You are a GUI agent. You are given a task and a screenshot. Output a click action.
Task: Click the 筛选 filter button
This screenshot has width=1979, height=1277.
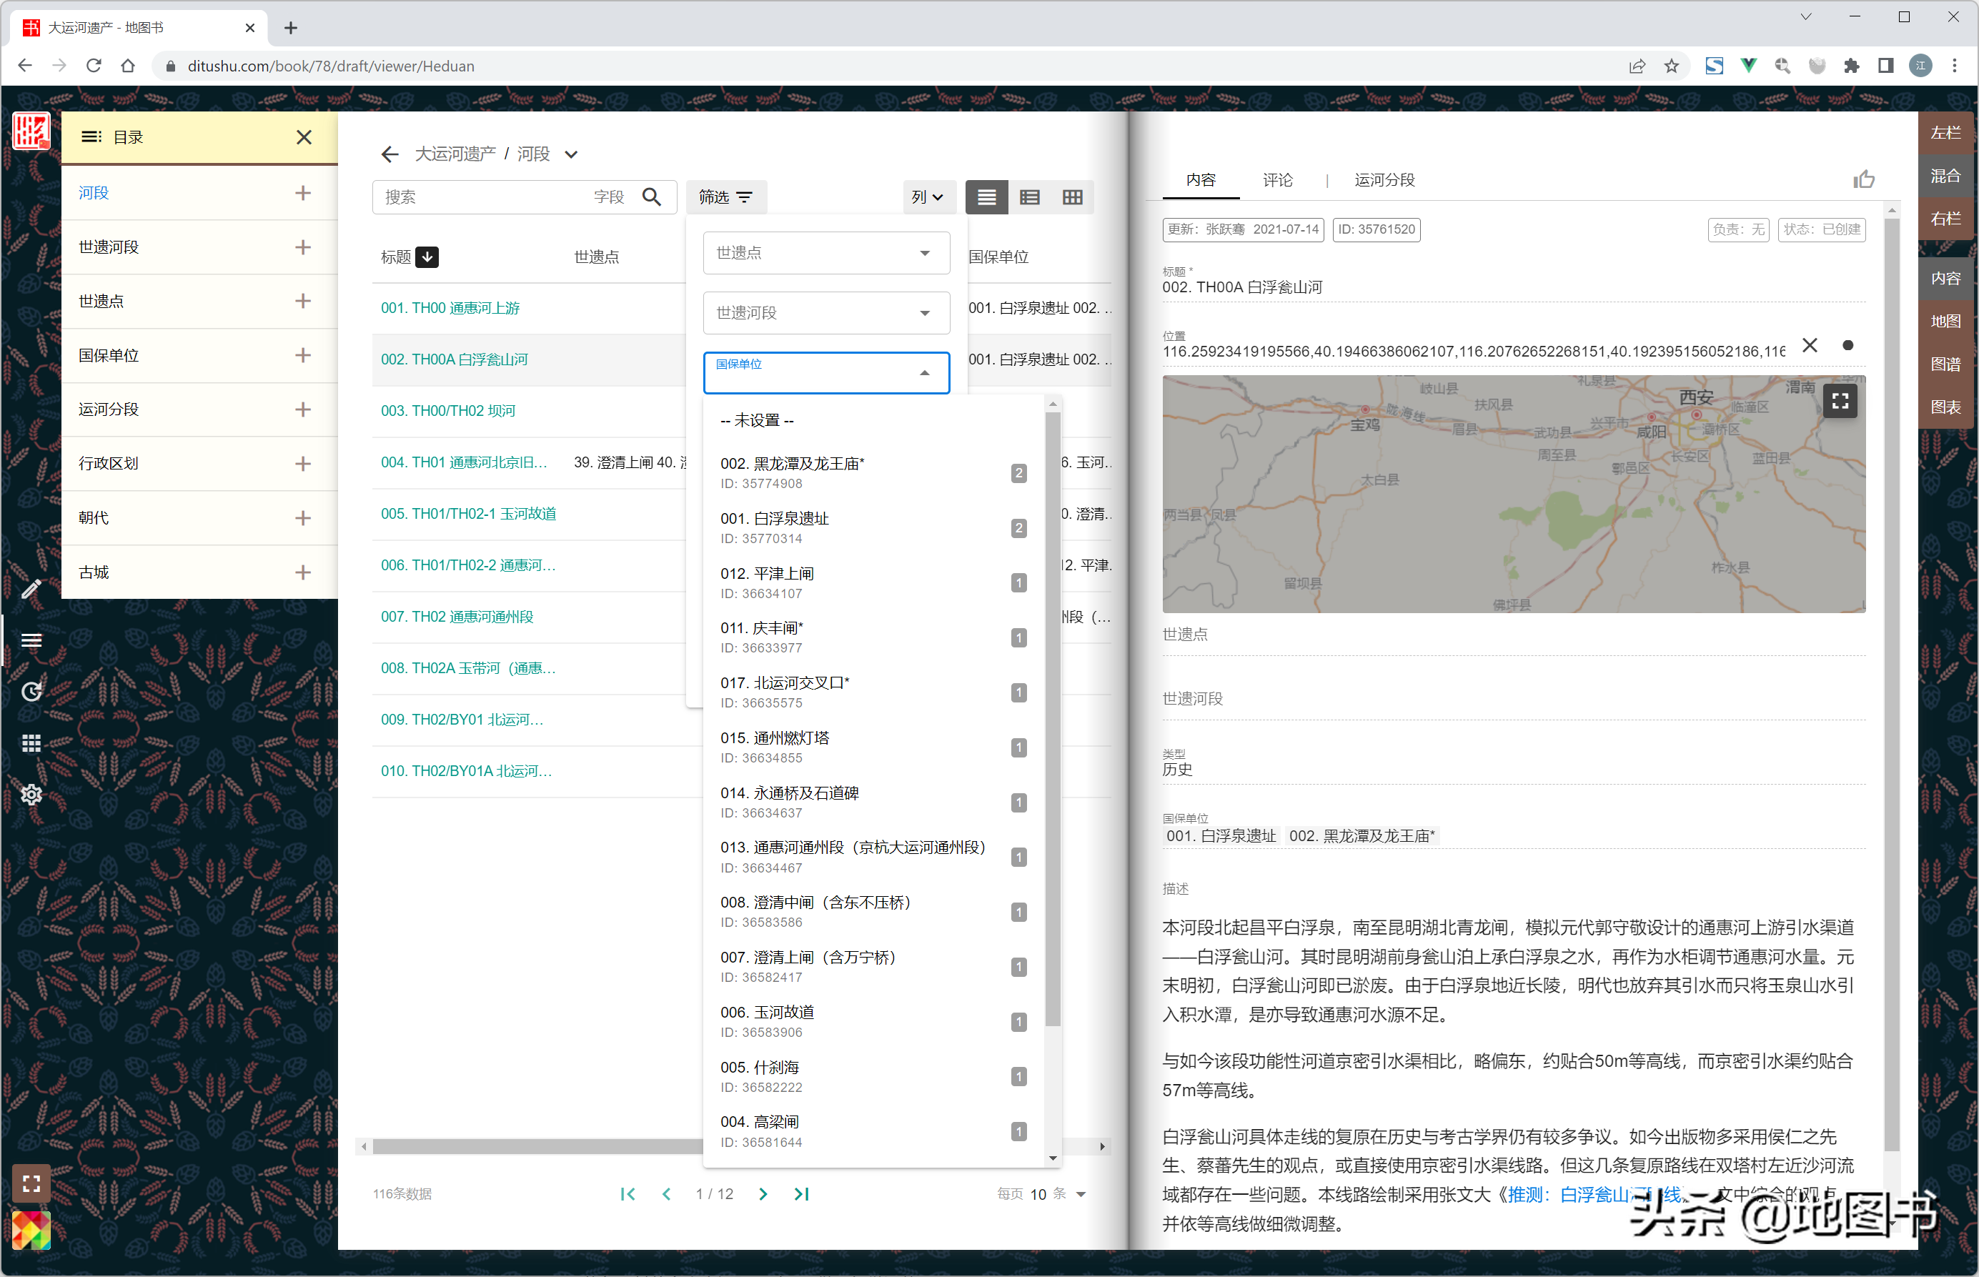tap(725, 197)
